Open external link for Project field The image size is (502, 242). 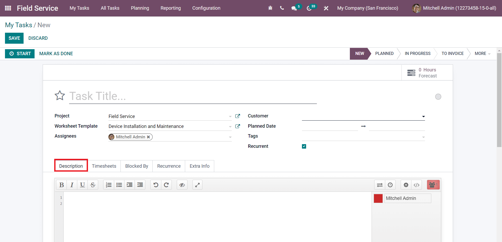(x=238, y=116)
